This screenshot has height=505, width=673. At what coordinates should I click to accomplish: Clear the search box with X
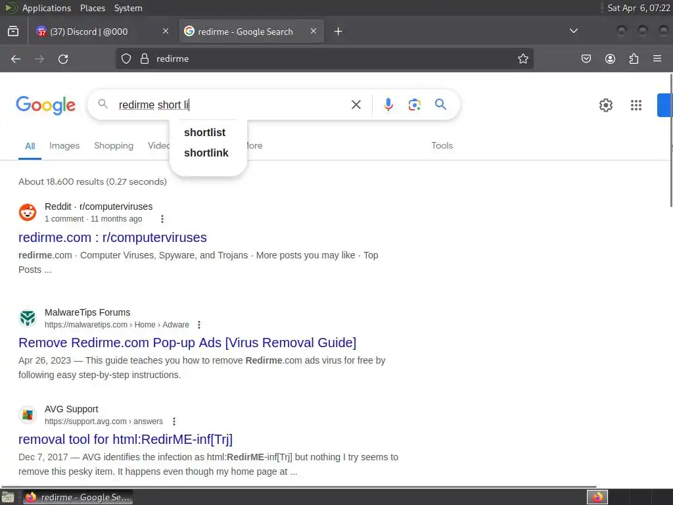coord(356,105)
